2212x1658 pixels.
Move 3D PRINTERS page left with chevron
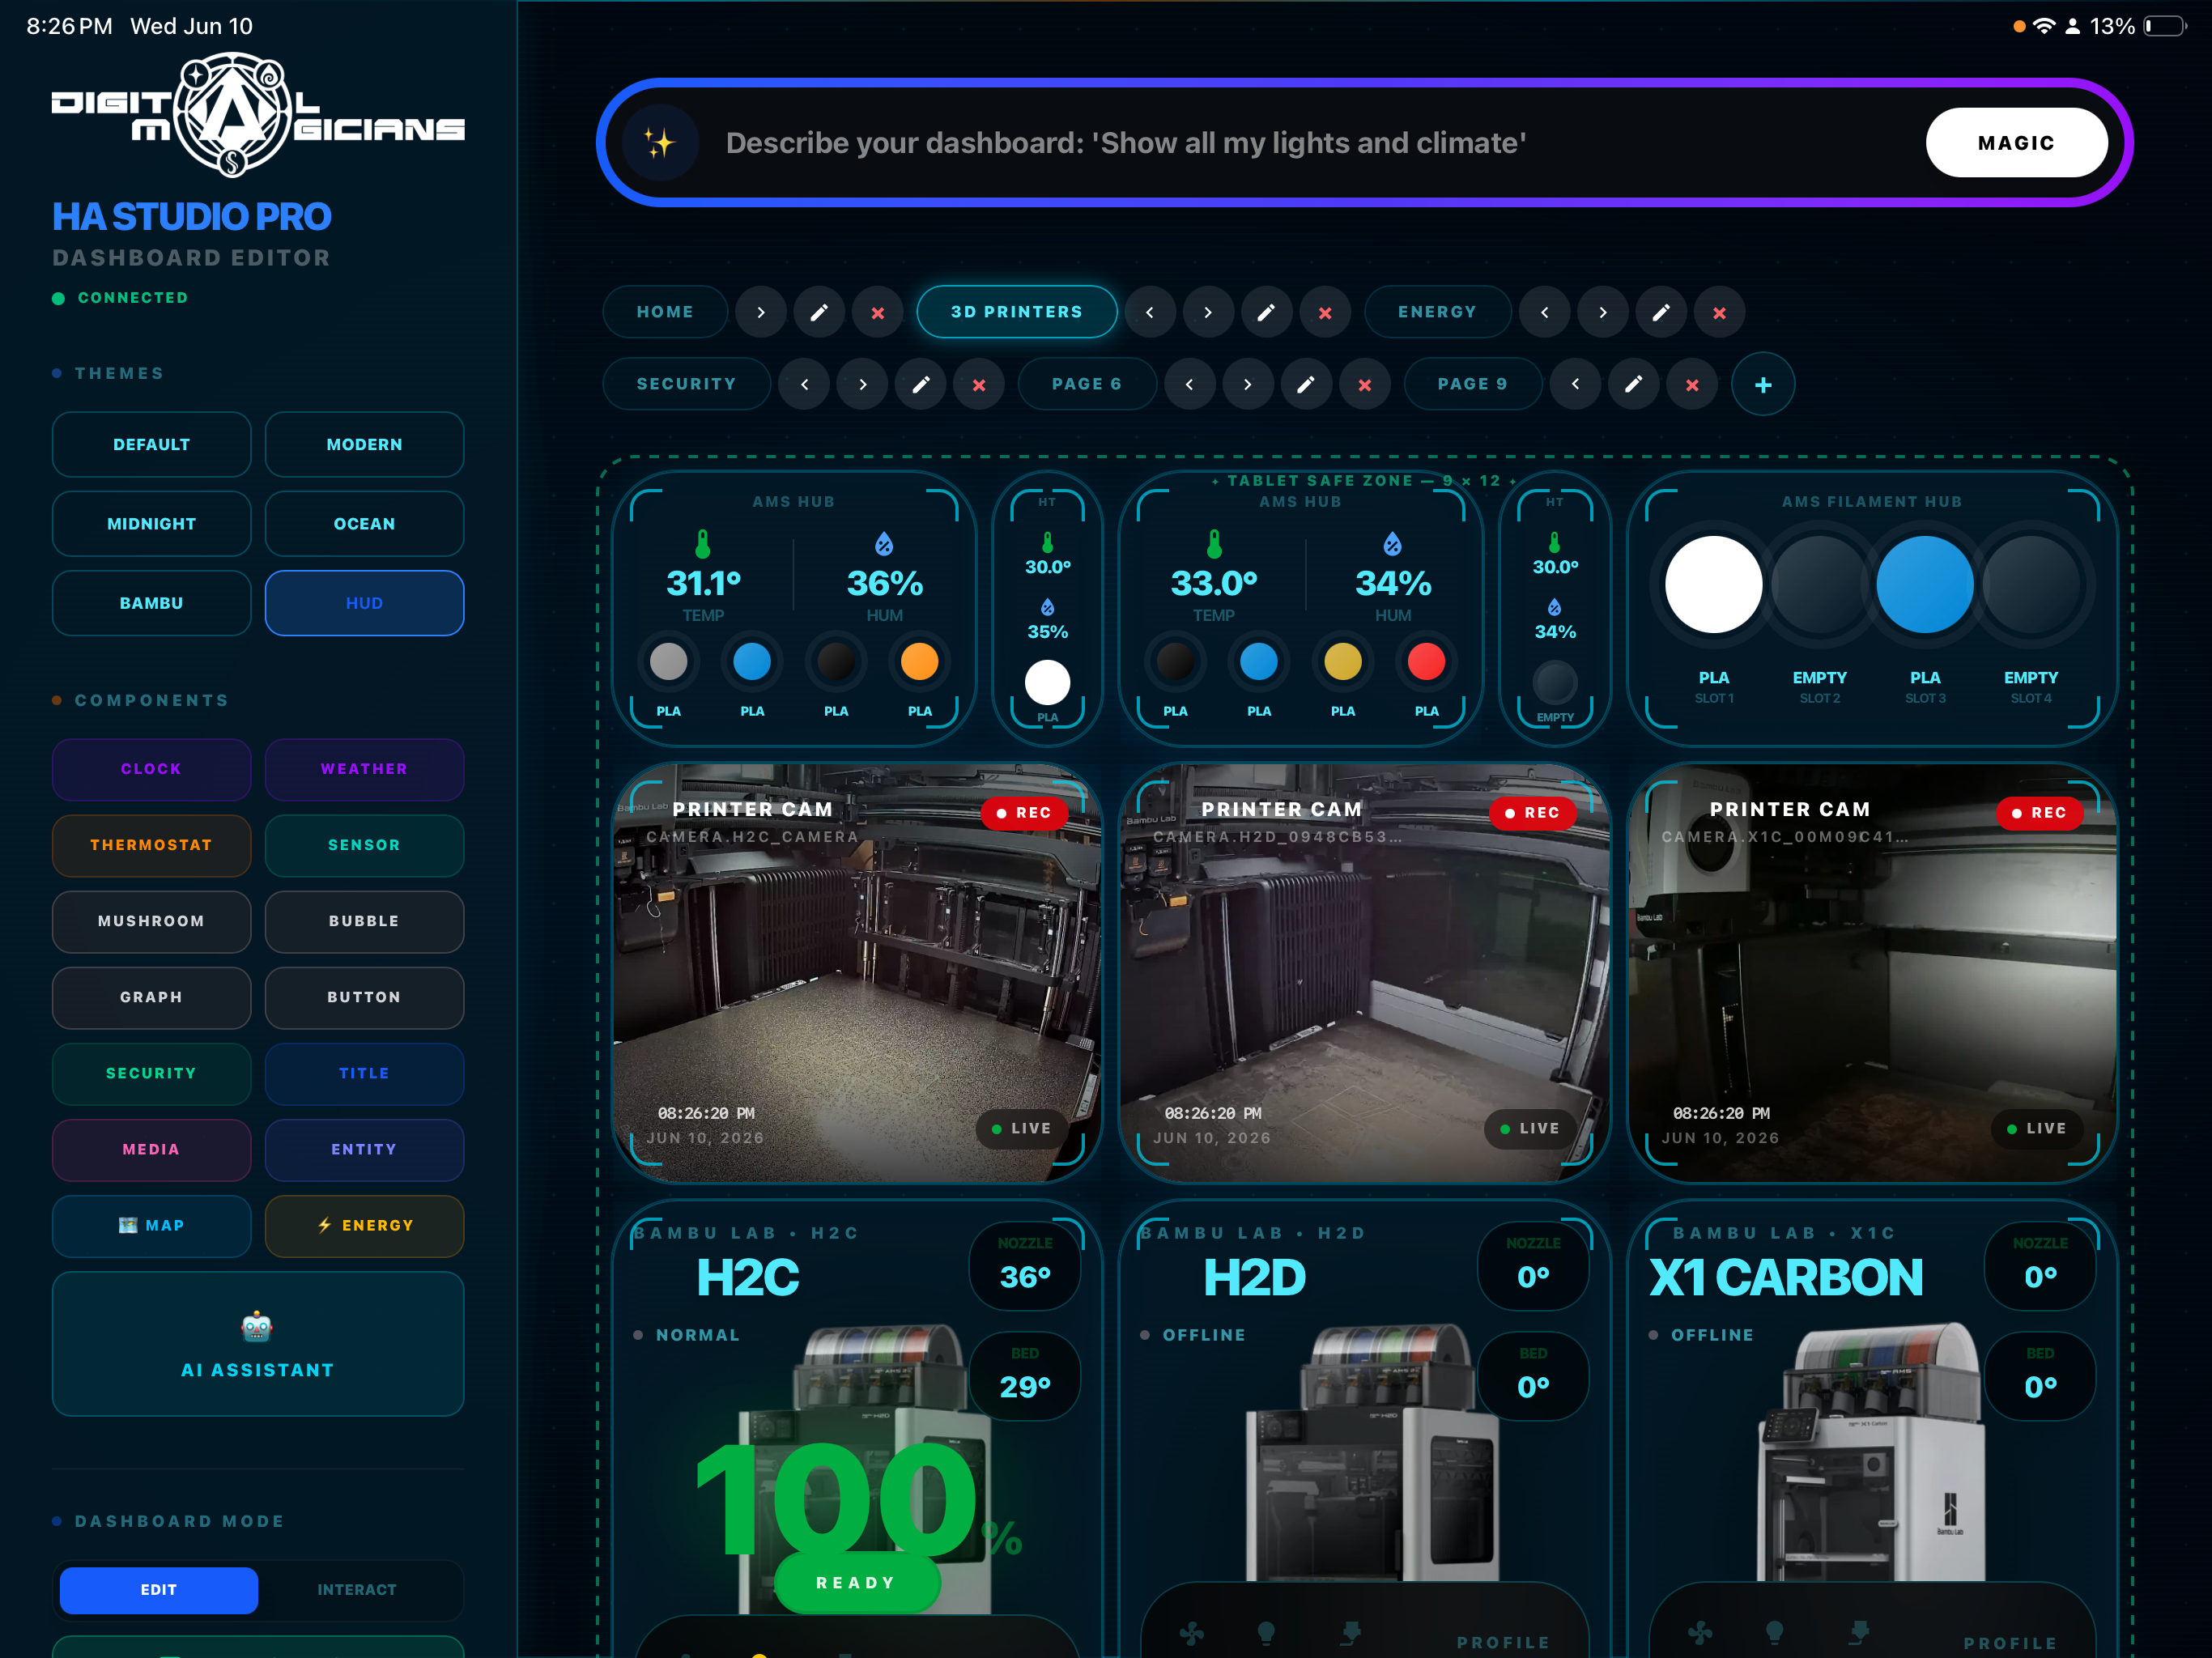(1150, 313)
